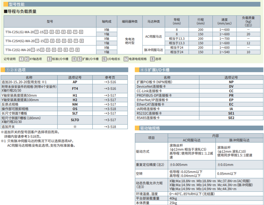264x205 pixels.
Task: Click option code H1
Action: [75, 96]
